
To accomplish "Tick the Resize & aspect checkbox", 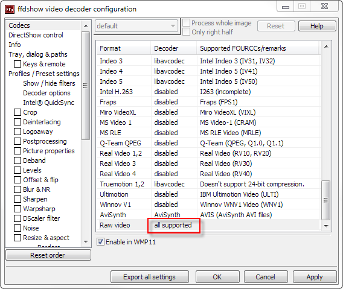I will [18, 238].
